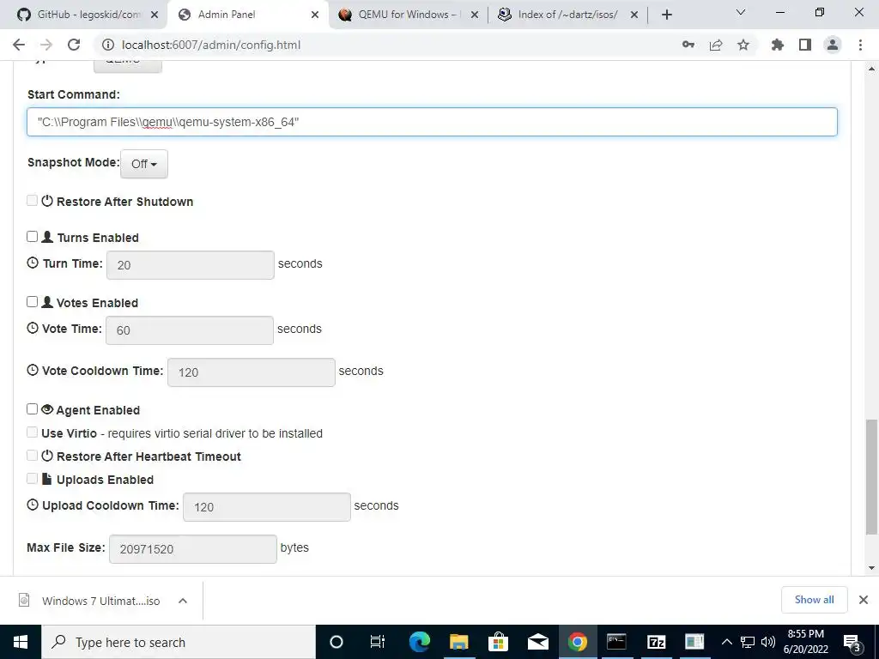Image resolution: width=879 pixels, height=659 pixels.
Task: Open a new browser tab
Action: [666, 15]
